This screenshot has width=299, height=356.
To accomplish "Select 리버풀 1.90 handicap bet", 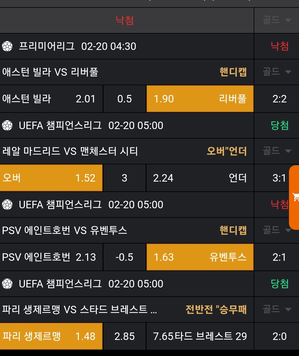I will 200,99.
